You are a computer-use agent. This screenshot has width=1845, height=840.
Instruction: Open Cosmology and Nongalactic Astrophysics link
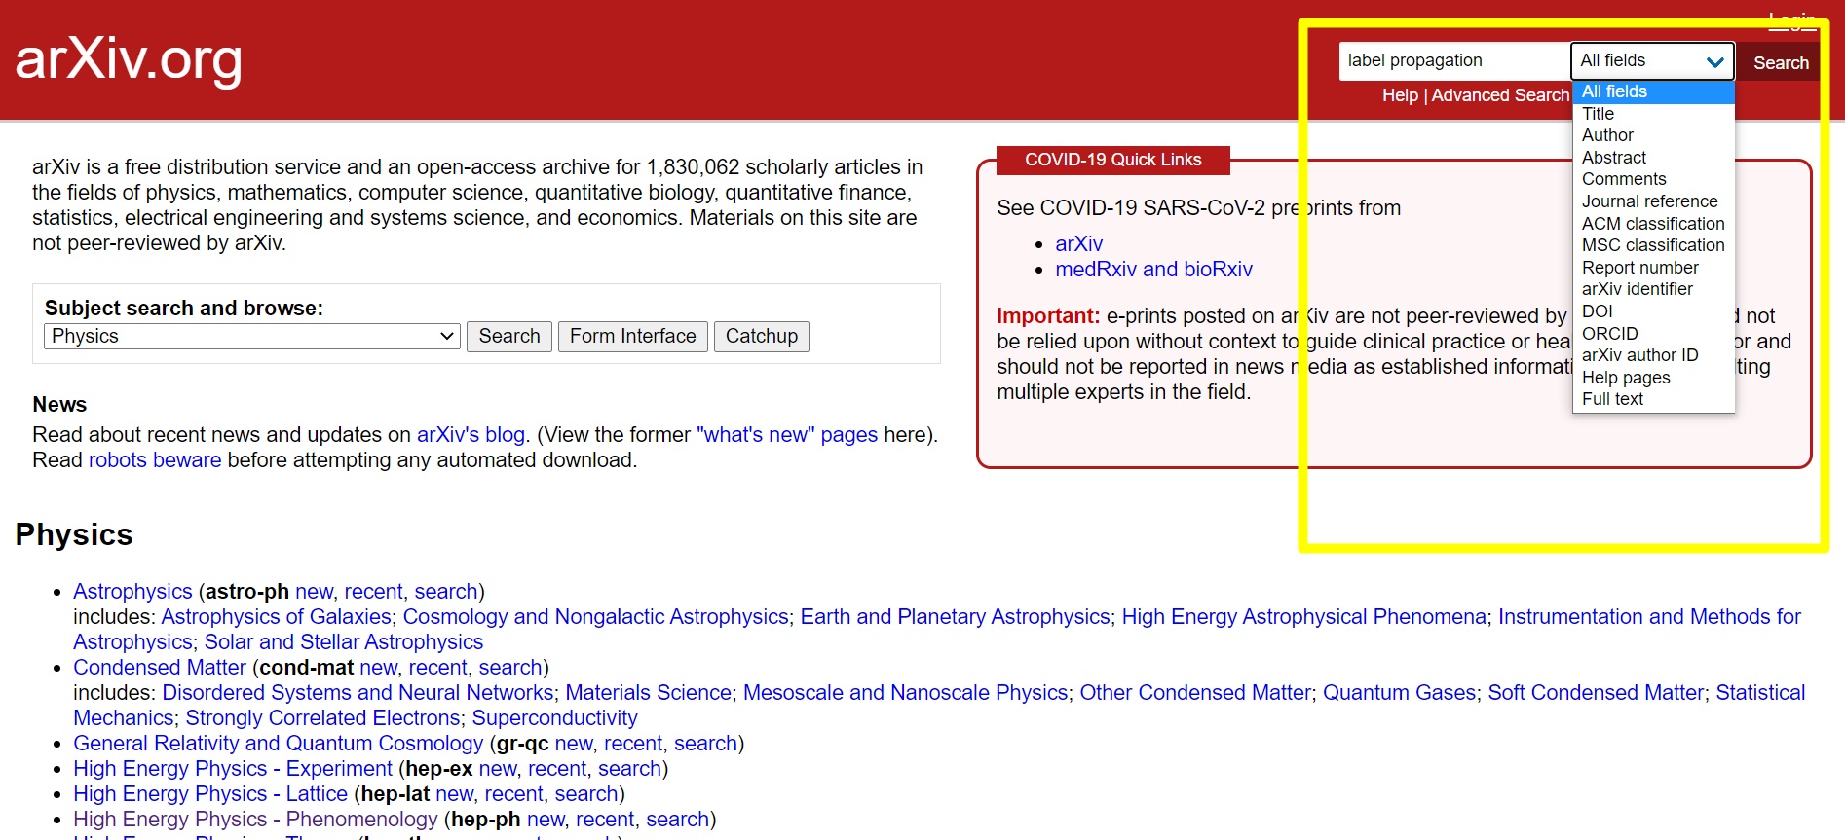pyautogui.click(x=596, y=617)
